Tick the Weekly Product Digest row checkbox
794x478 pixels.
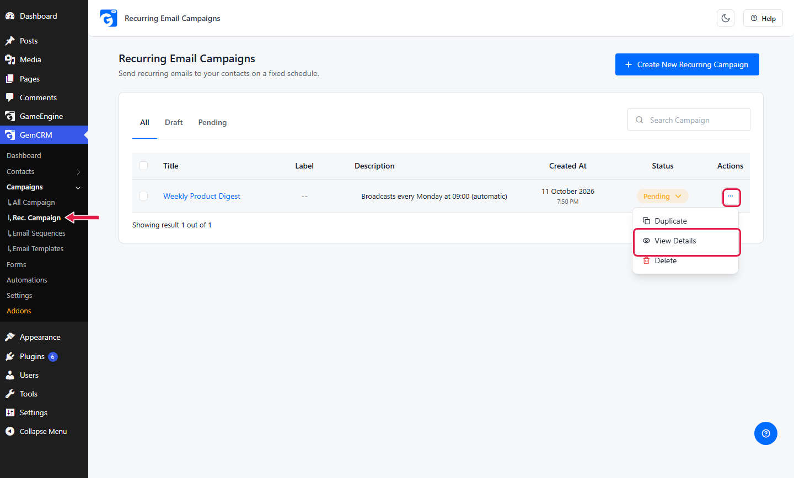tap(143, 196)
